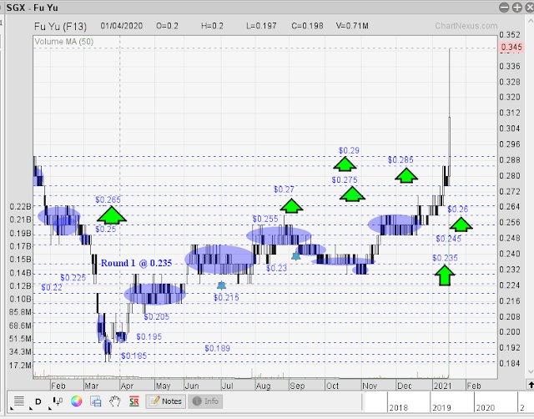The width and height of the screenshot is (534, 419).
Task: Jump to 2019 on the year timeline
Action: pos(441,408)
